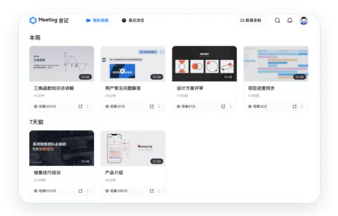Screen dimensions: 338x216
Task: Share the 销售技巧培训 recording
Action: [x=81, y=191]
